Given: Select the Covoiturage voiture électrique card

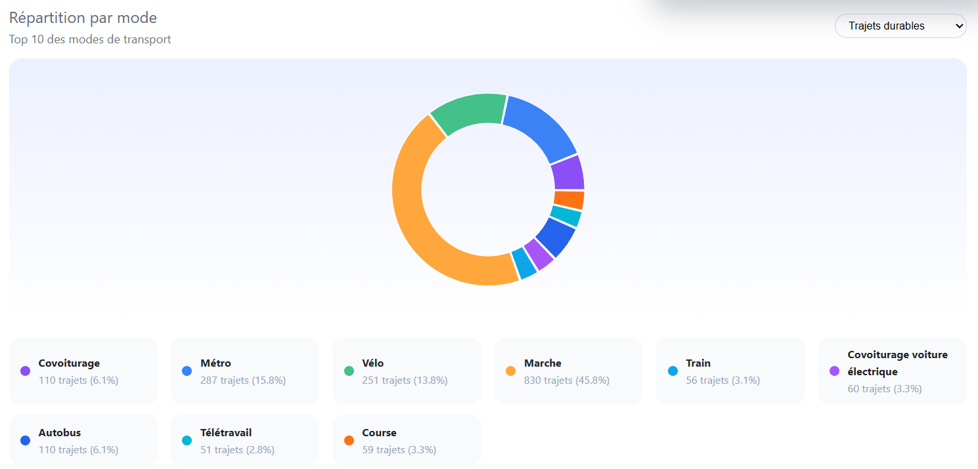Looking at the screenshot, I should coord(893,371).
